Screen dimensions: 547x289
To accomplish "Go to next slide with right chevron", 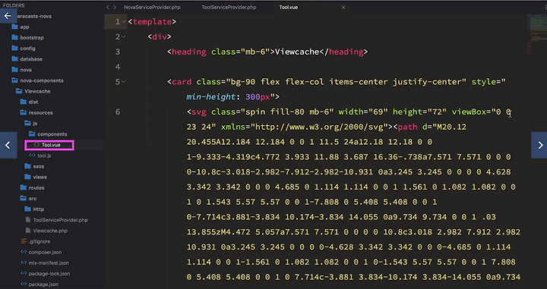I will [x=539, y=145].
